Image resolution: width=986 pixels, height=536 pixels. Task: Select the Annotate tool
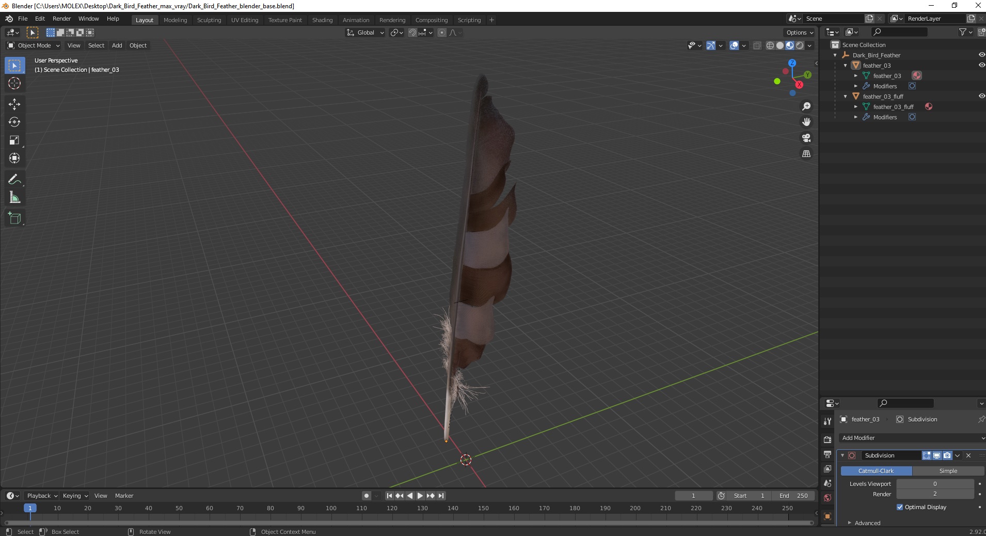(x=14, y=179)
